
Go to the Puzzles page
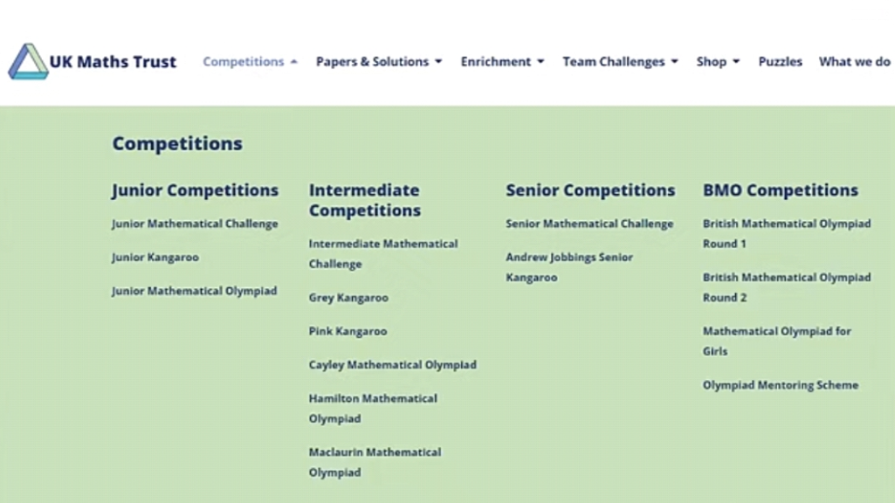tap(780, 62)
